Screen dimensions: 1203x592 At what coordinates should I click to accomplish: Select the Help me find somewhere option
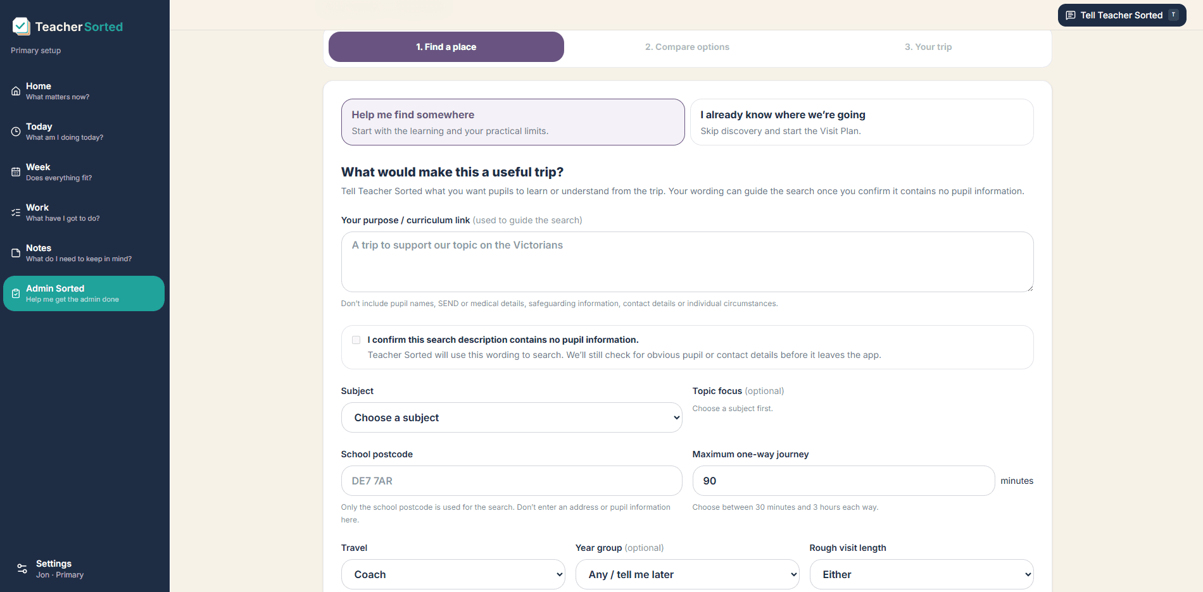point(513,122)
